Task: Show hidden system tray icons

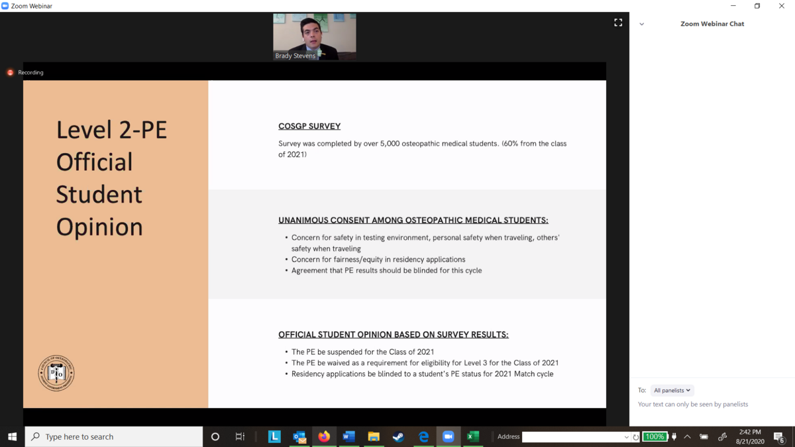Action: (687, 436)
